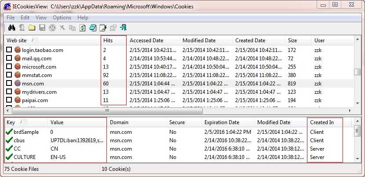Viewport: 365px width, 177px height.
Task: Select the 'EN-US' value cell
Action: point(58,157)
